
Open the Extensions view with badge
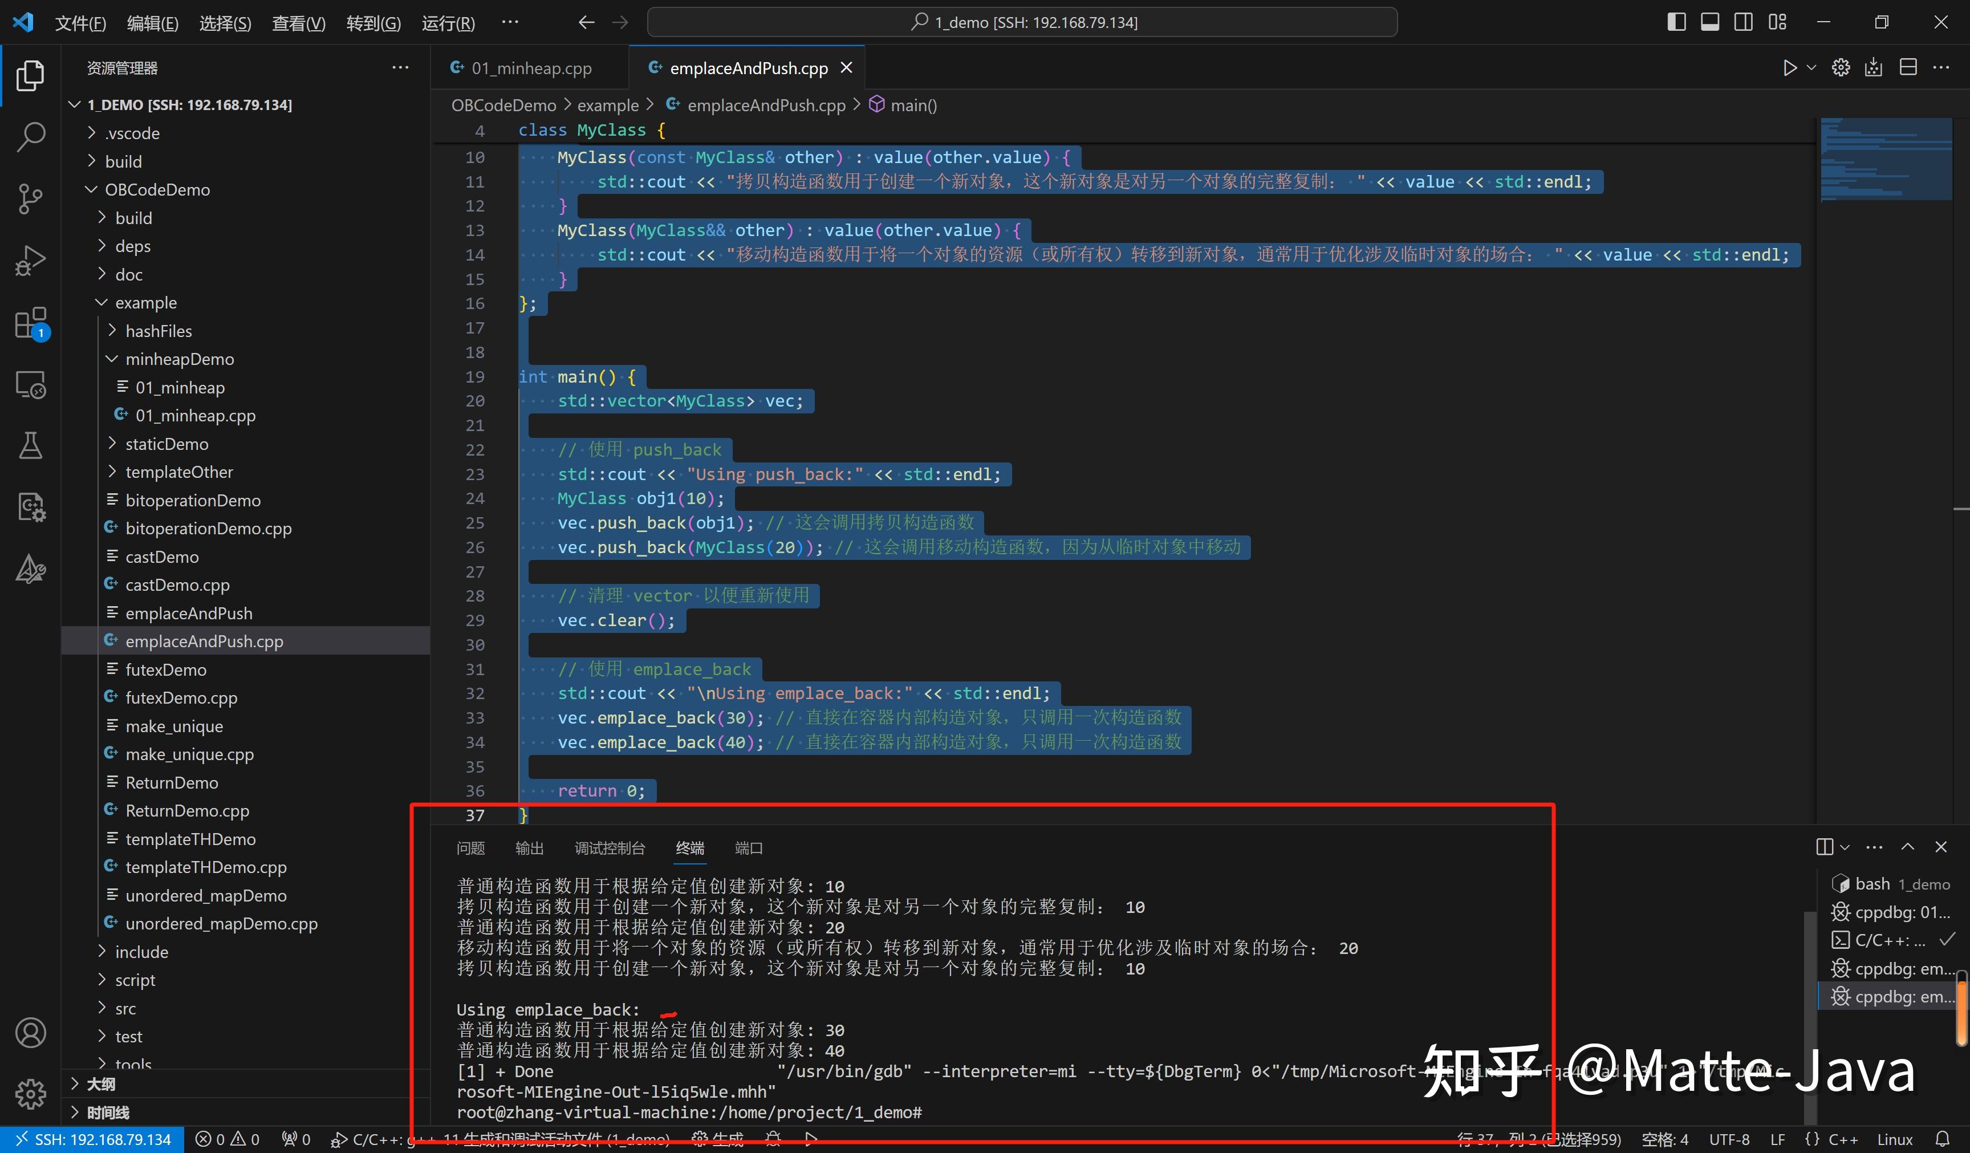tap(30, 323)
